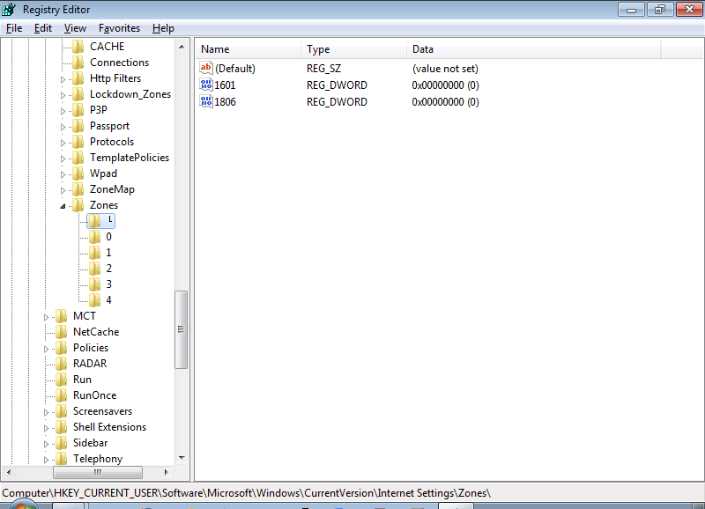This screenshot has width=705, height=509.
Task: Click the folder icon of key 3
Action: tap(94, 284)
